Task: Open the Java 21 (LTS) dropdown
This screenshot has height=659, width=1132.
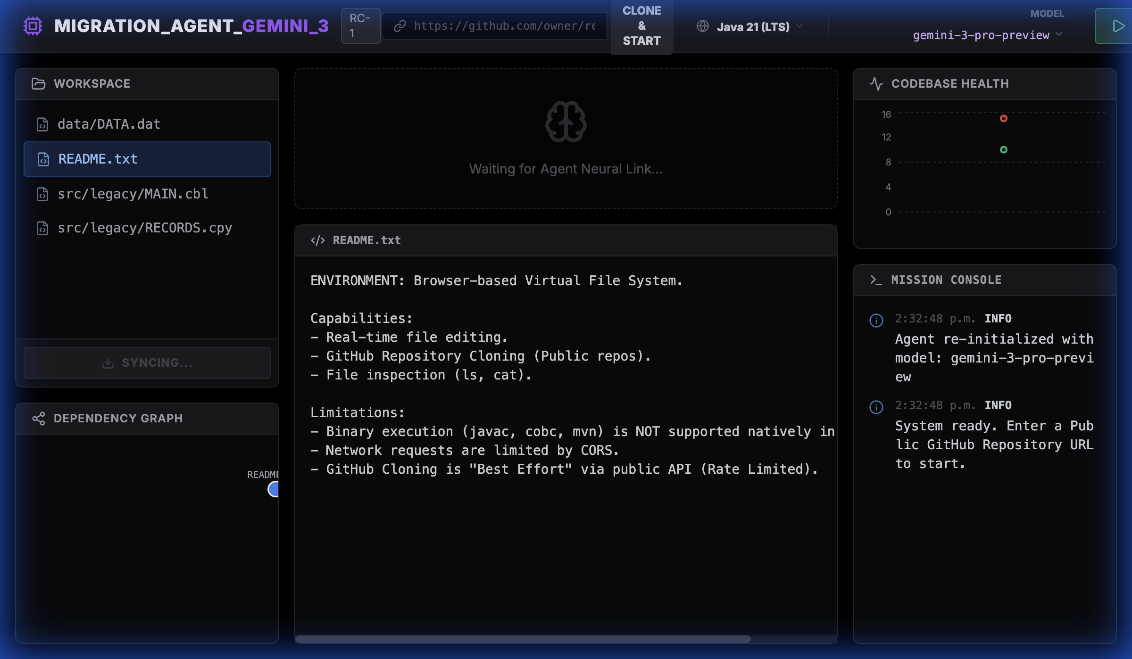Action: tap(753, 26)
